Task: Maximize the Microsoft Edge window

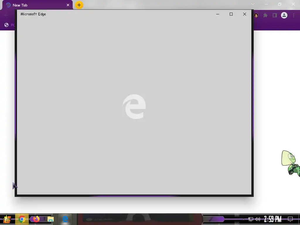Action: pos(231,14)
